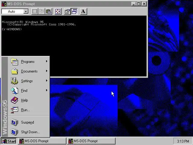Click the Find magnifier icon

click(14, 91)
